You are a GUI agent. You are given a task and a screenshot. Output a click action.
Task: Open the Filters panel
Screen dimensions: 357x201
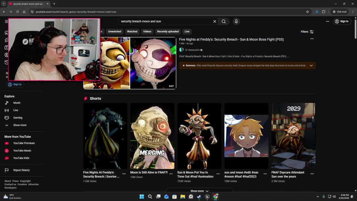pyautogui.click(x=307, y=32)
